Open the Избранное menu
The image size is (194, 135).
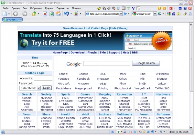coord(36,8)
